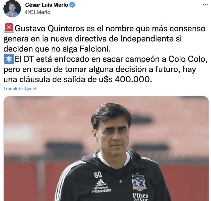The image size is (211, 201).
Task: Click the red siren emoji
Action: point(9,28)
